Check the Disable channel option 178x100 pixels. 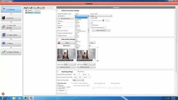[x=58, y=36]
